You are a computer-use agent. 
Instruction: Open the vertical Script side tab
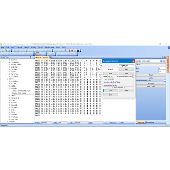(168, 69)
